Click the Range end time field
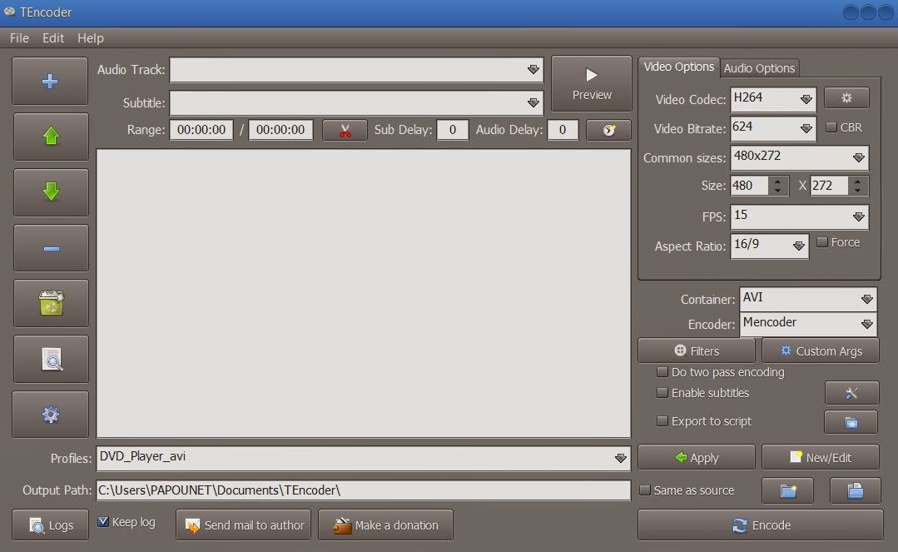 pos(280,130)
